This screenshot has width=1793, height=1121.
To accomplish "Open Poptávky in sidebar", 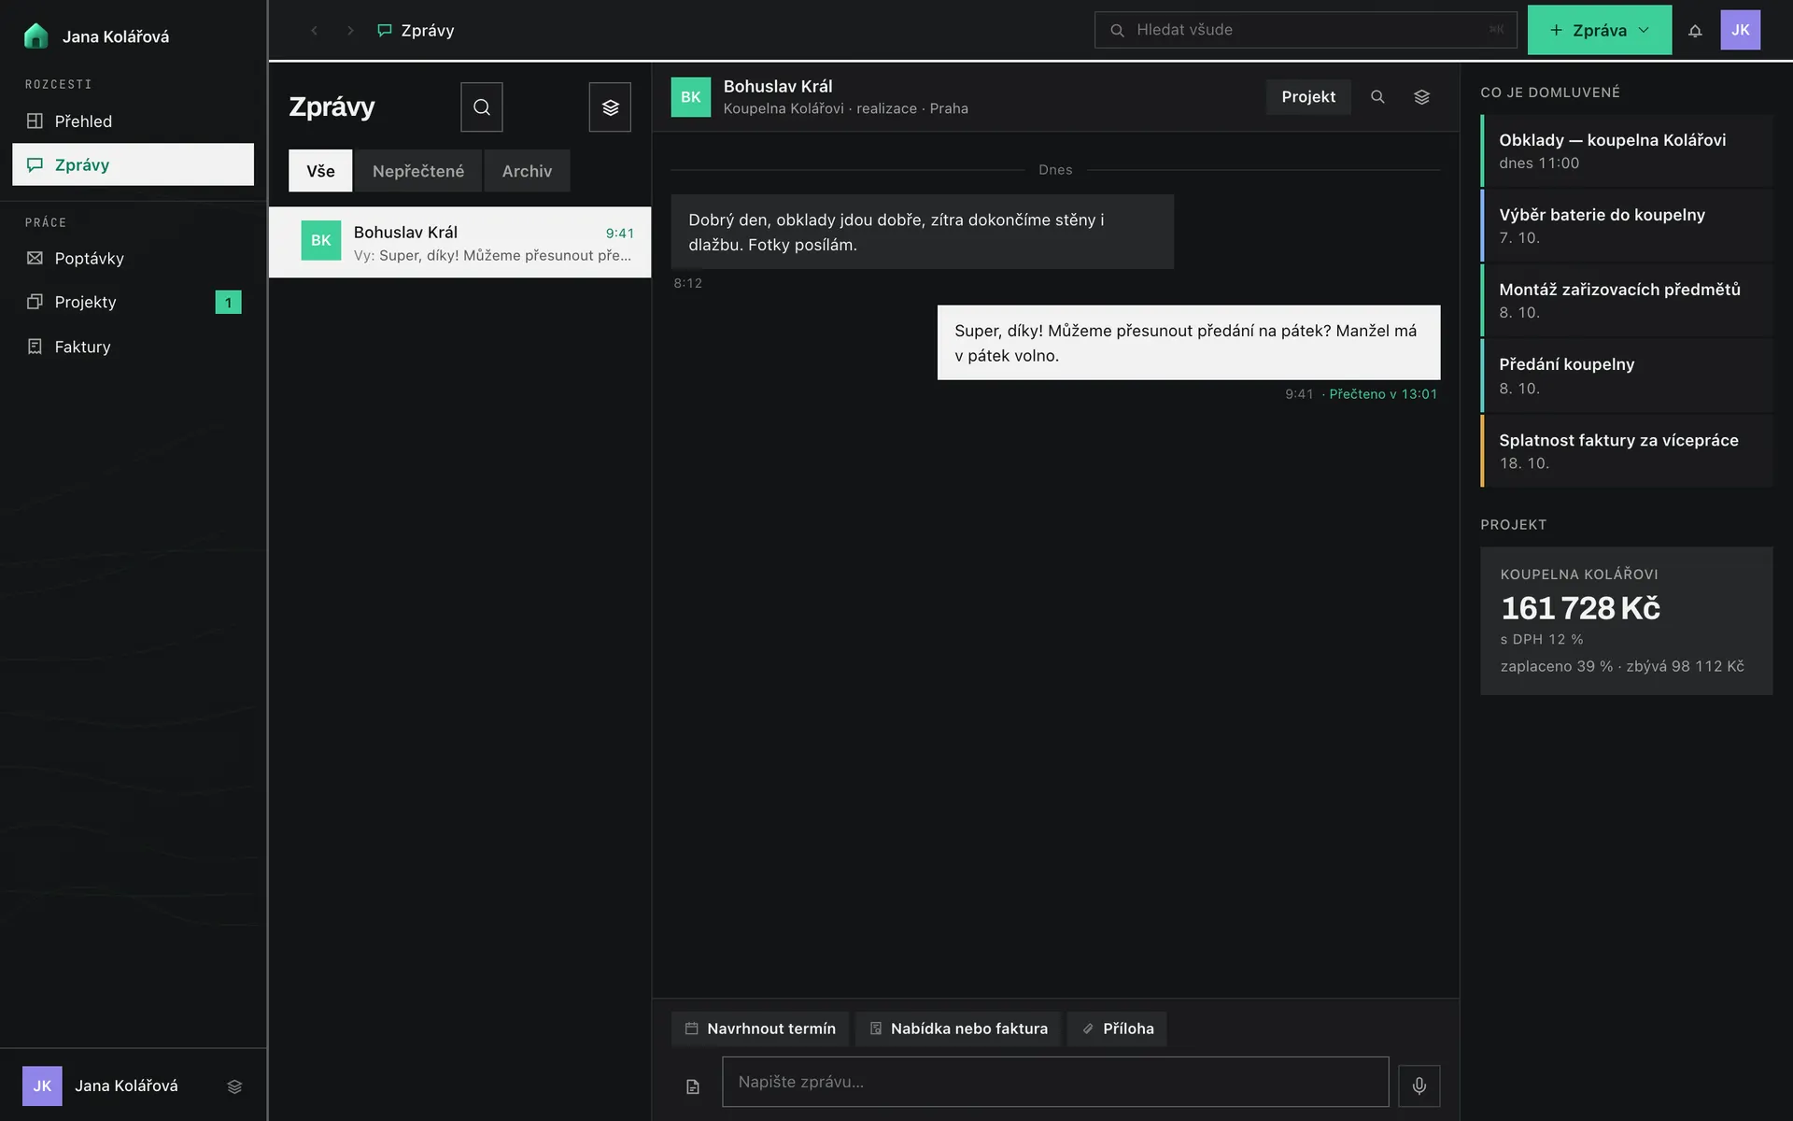I will tap(133, 258).
